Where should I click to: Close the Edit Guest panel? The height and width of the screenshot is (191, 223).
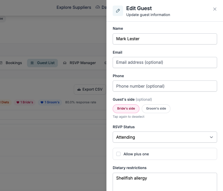click(x=215, y=9)
